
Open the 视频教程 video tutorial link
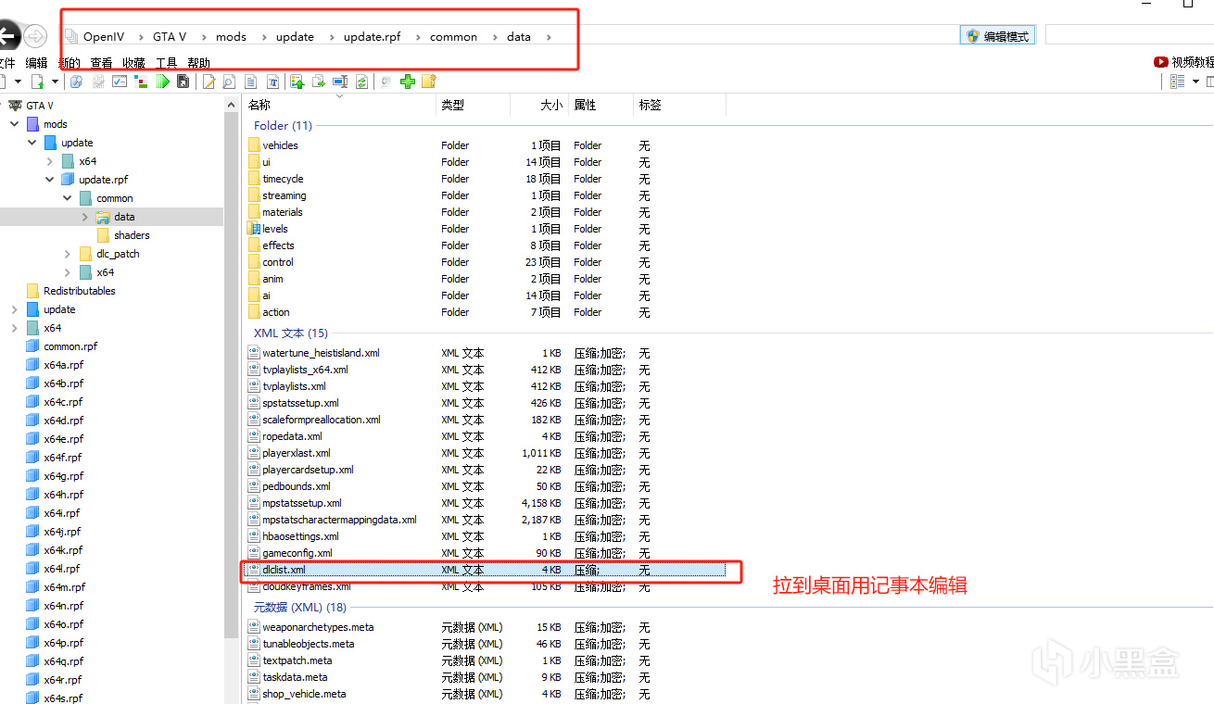(x=1183, y=62)
